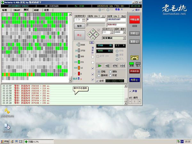Click the MAX button above end LBA

tap(123, 16)
